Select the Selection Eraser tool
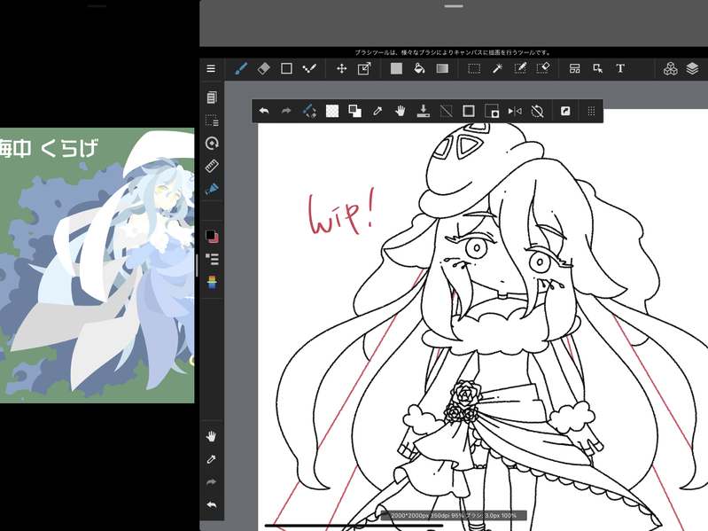 click(542, 68)
